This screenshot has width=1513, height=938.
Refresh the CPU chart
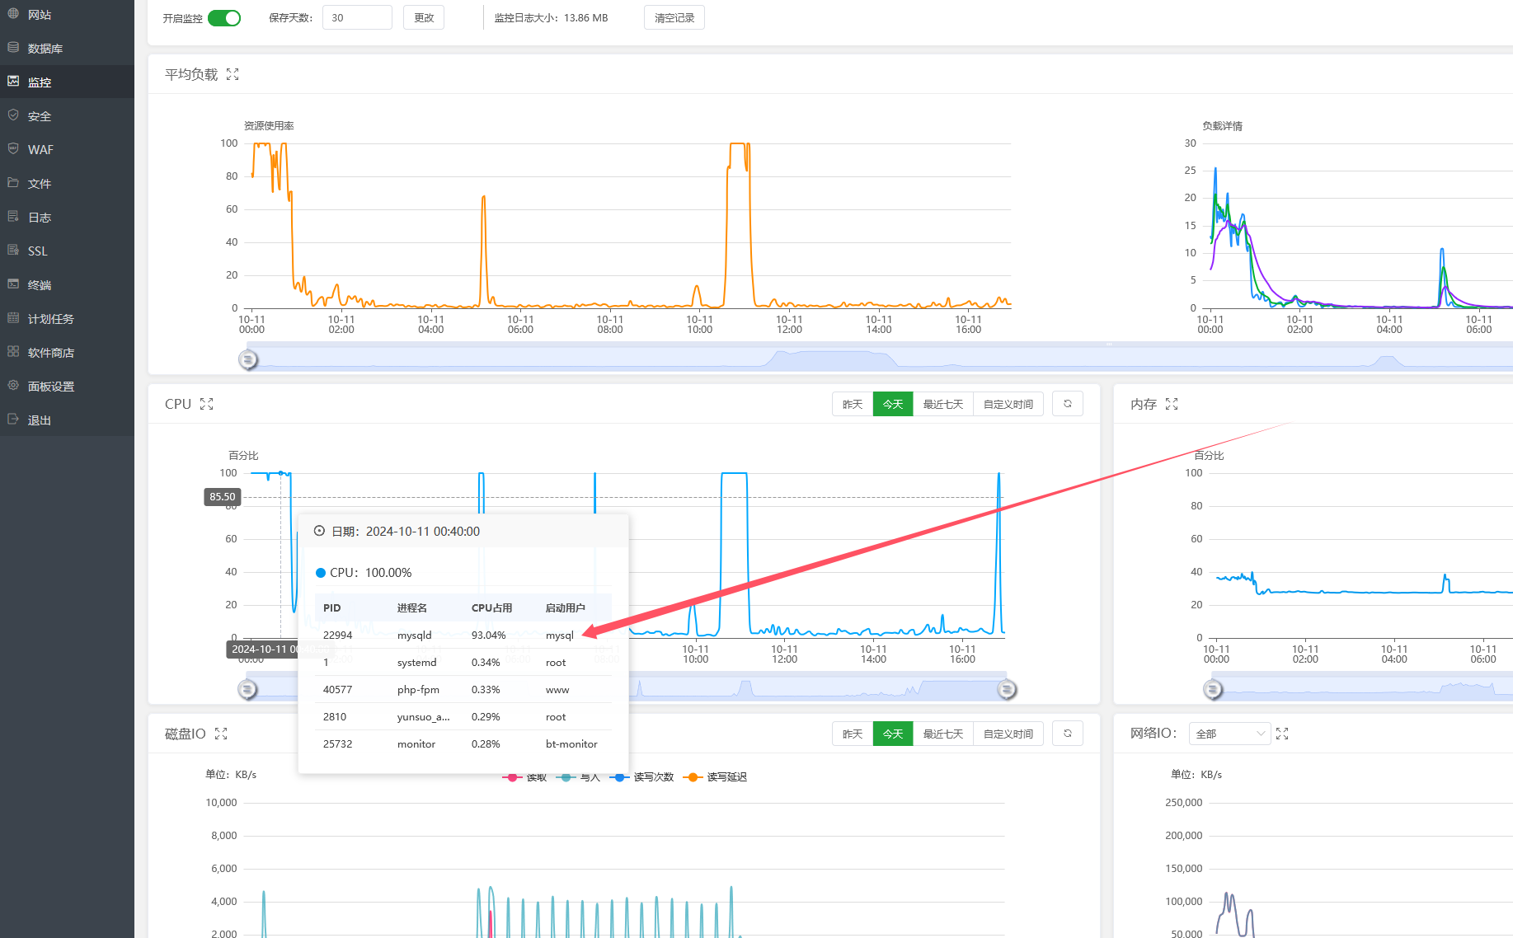point(1068,404)
